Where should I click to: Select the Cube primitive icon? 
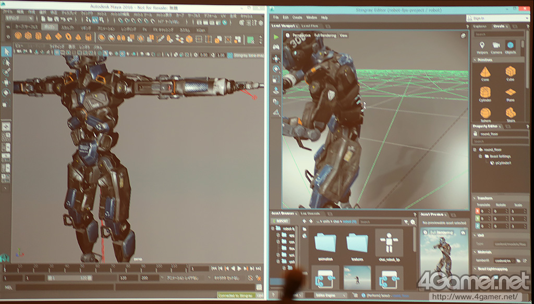511,72
